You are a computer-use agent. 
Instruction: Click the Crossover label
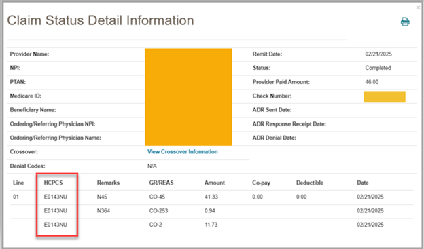pyautogui.click(x=24, y=152)
